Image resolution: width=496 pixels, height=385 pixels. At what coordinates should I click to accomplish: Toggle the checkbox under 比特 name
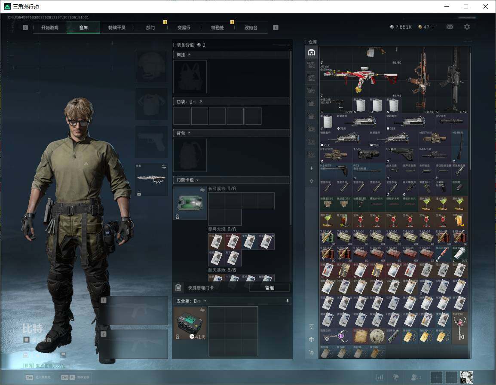coord(26,340)
